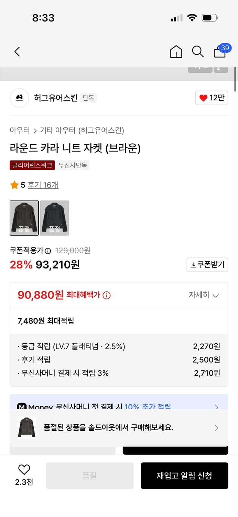Tap the search magnifier icon

point(198,51)
